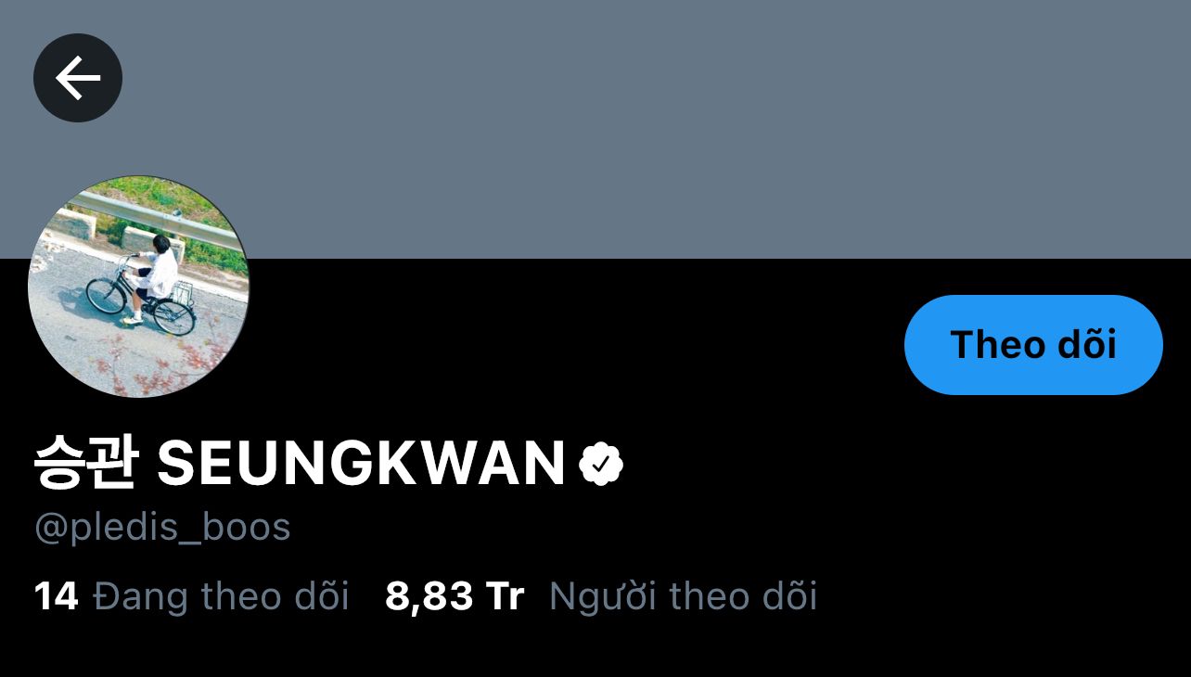Click the blue verified checkmark badge
The width and height of the screenshot is (1191, 677).
pos(601,464)
